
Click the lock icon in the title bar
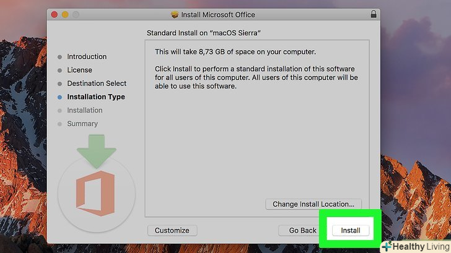pos(374,14)
